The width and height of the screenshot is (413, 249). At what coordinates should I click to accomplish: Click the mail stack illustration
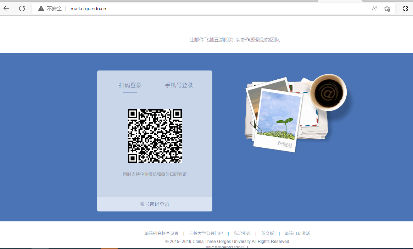pyautogui.click(x=291, y=113)
